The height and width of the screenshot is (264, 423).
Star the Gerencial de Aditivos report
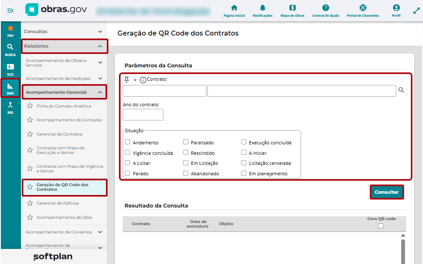(30, 203)
